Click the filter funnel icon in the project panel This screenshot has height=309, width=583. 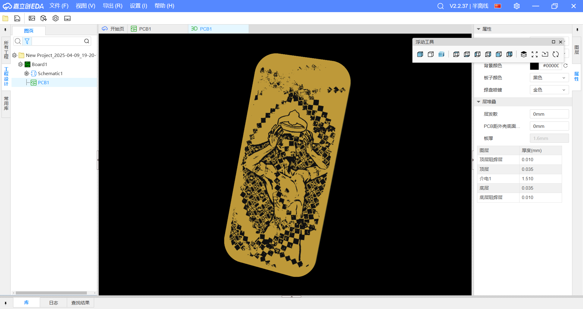coord(27,41)
